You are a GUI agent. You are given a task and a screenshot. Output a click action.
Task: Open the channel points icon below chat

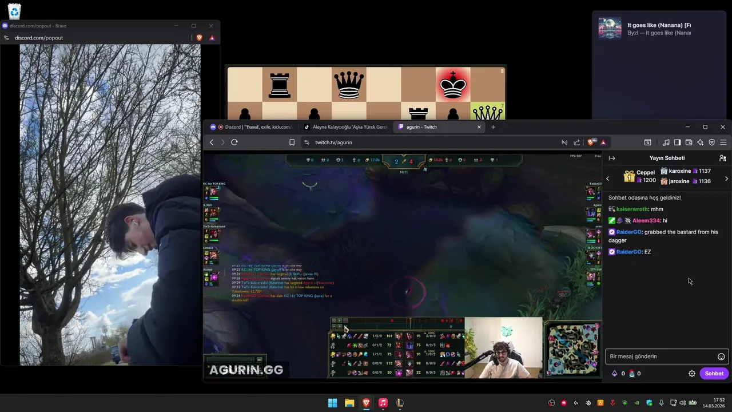[632, 374]
